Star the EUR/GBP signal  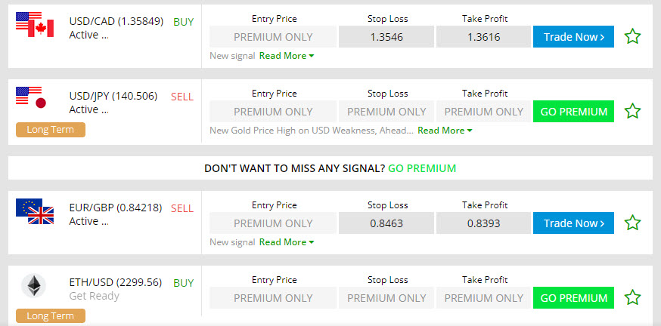632,223
